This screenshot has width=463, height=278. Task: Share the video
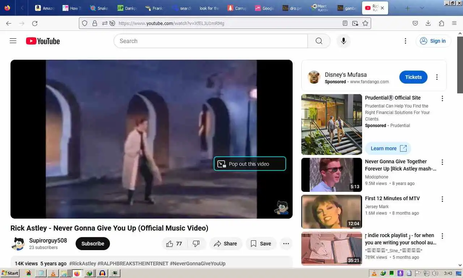point(225,244)
